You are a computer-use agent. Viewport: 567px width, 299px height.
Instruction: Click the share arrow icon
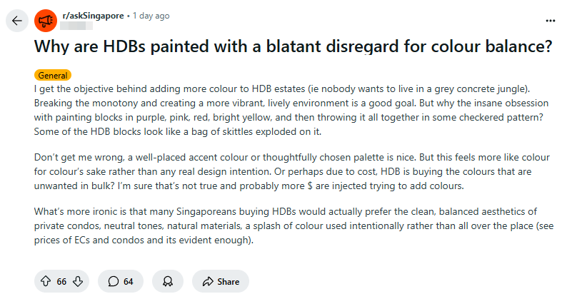point(209,281)
